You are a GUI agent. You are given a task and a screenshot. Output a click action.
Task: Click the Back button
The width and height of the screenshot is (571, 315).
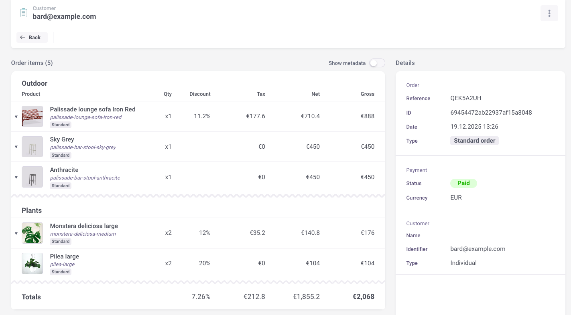tap(32, 37)
